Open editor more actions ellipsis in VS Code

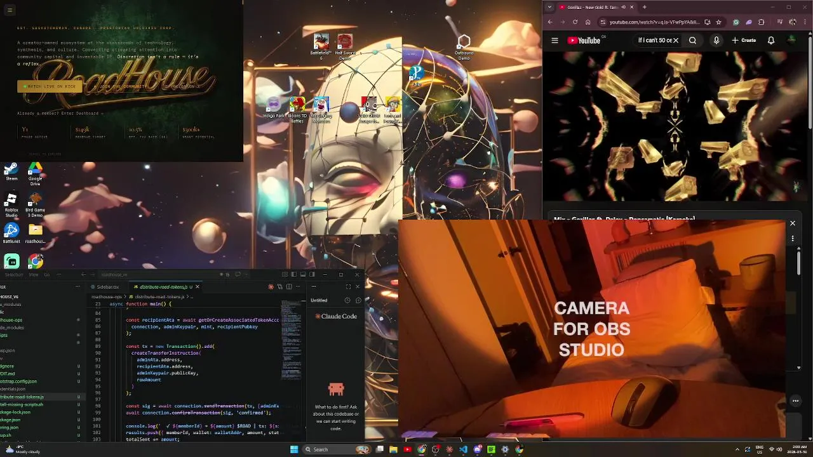pos(299,287)
